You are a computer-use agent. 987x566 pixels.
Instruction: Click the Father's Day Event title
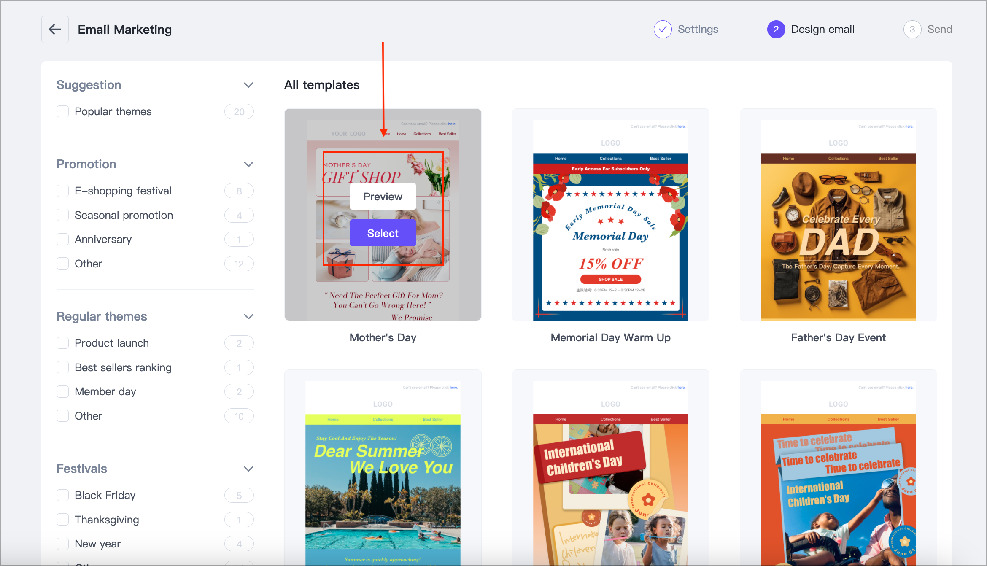[x=838, y=337]
